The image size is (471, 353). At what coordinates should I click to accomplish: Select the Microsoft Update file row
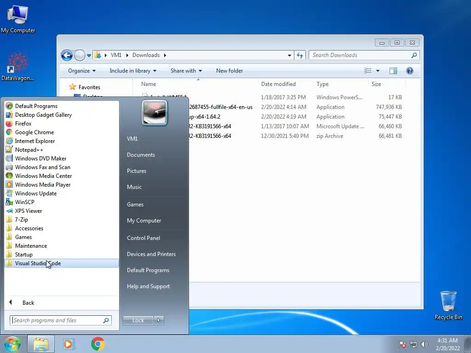click(272, 126)
